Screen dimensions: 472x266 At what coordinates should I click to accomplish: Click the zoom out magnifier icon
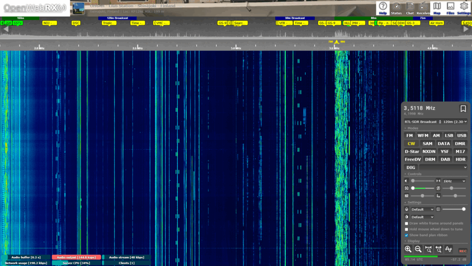click(418, 249)
